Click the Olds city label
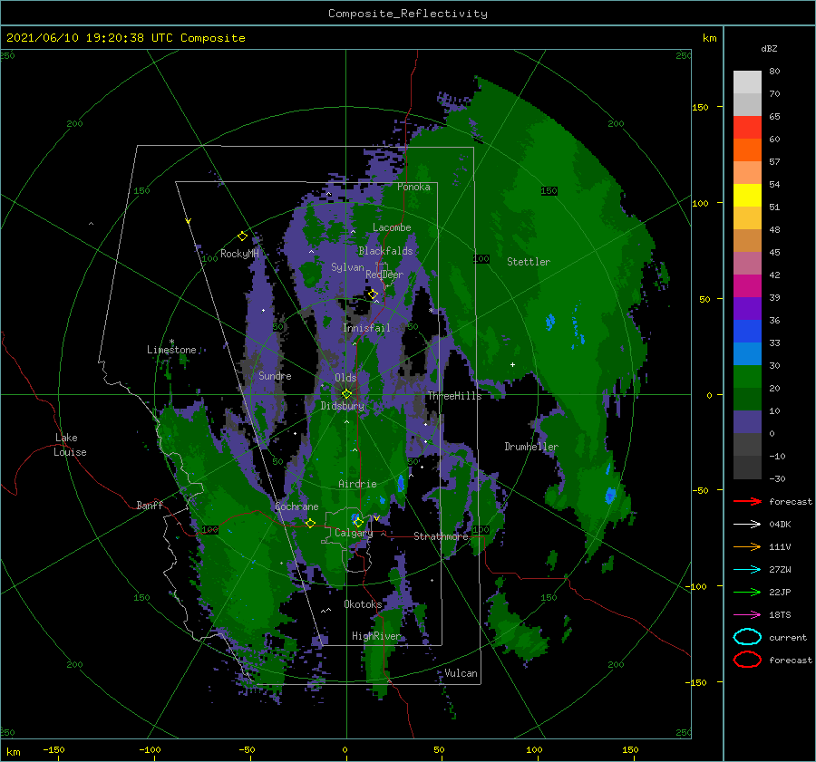The image size is (816, 762). [x=345, y=378]
